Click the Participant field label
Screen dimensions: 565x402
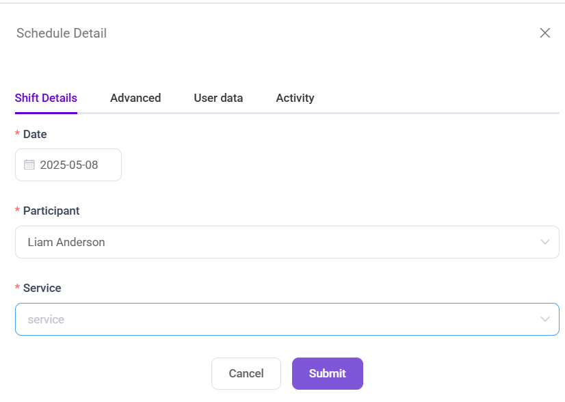coord(51,211)
